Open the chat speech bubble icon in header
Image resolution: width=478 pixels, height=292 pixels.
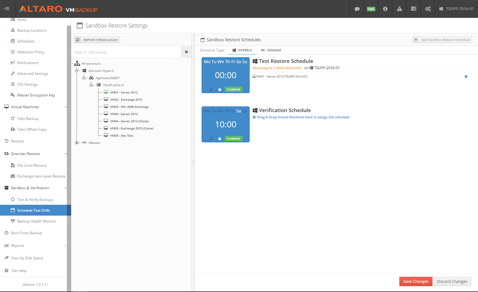(357, 9)
